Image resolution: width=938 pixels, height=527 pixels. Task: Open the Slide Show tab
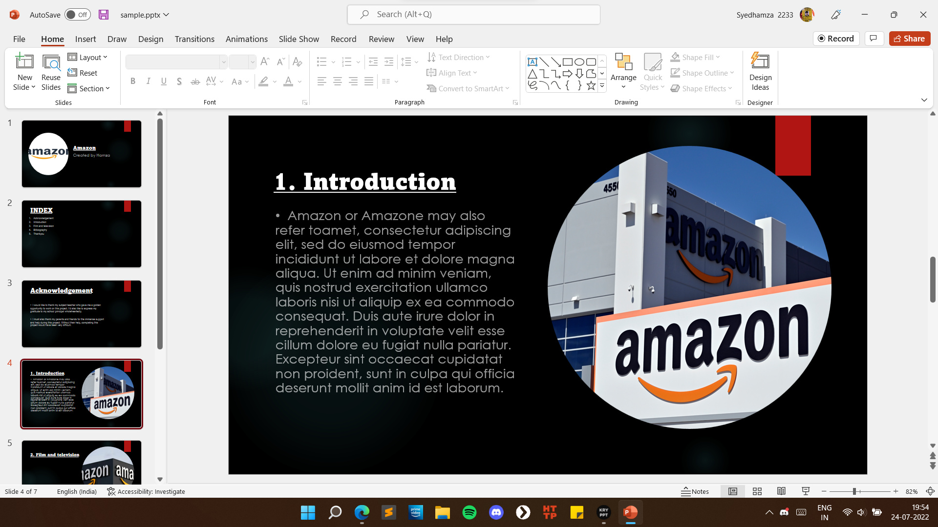(298, 39)
